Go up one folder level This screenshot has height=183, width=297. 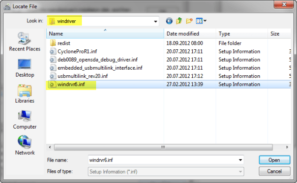(179, 21)
